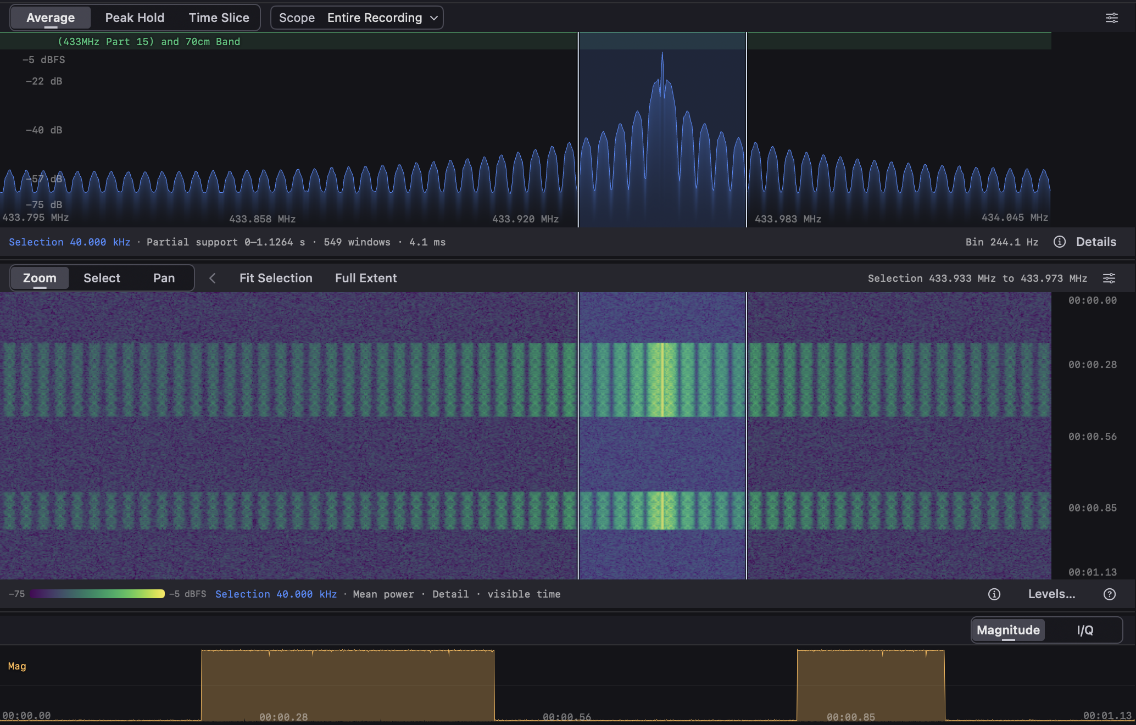Click first burst in magnitude plot
This screenshot has width=1136, height=725.
(x=348, y=685)
